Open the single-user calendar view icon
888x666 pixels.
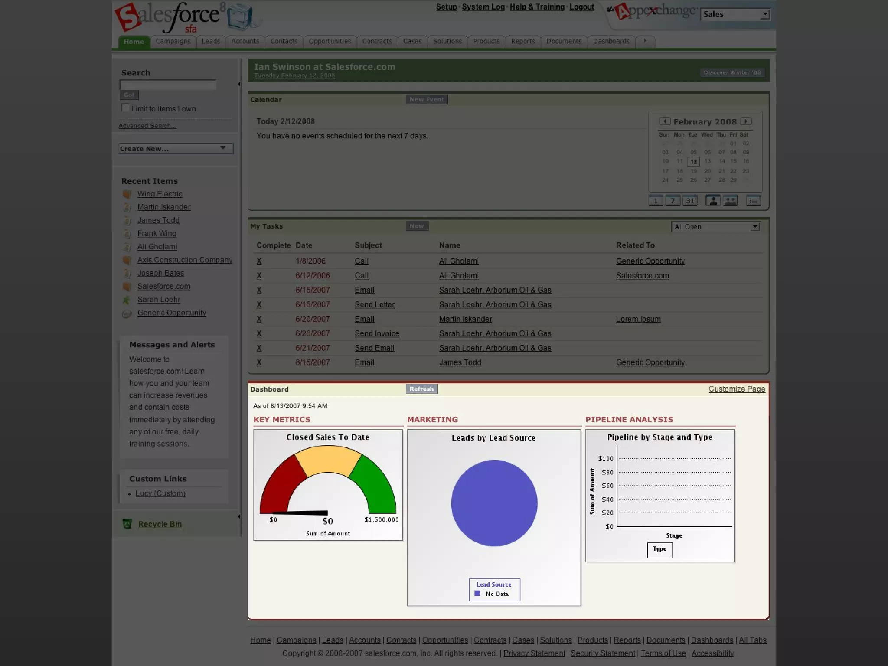(x=713, y=200)
